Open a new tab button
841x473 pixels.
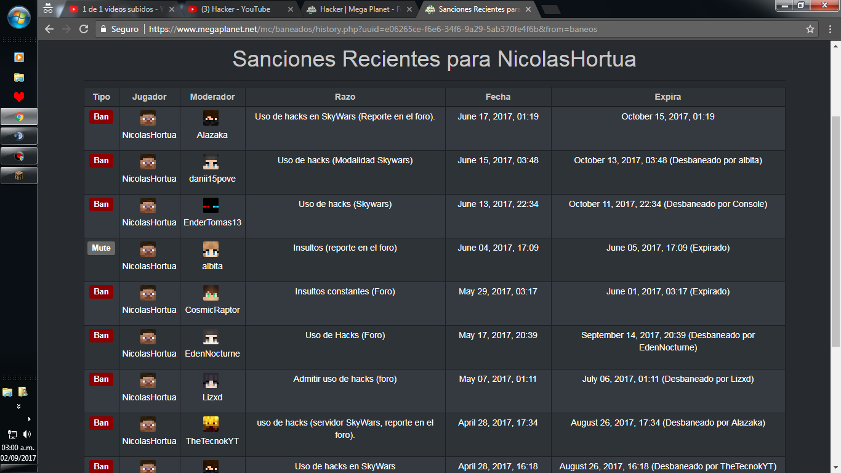pos(551,9)
